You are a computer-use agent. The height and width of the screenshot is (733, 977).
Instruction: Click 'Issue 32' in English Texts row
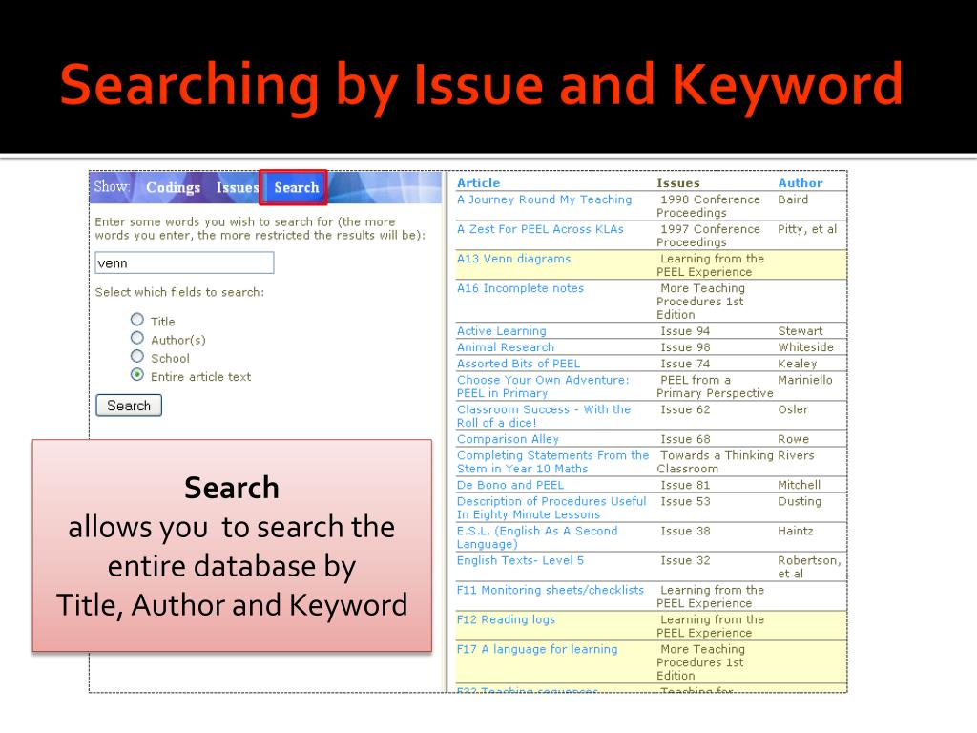click(x=685, y=560)
